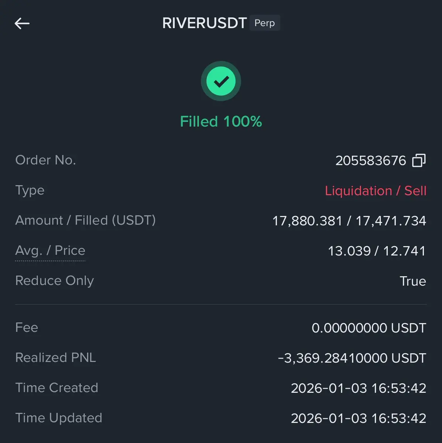Select the Realized PNL value -3,369.28410000 USDT
The width and height of the screenshot is (442, 443).
pyautogui.click(x=352, y=358)
